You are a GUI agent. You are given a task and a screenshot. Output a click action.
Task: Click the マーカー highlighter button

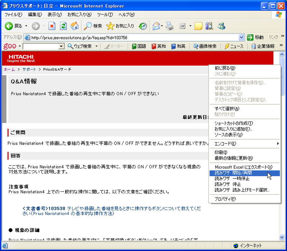click(x=114, y=46)
